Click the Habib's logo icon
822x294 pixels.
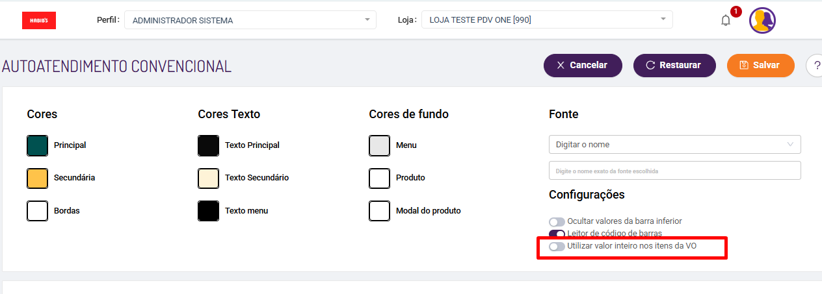click(x=39, y=21)
